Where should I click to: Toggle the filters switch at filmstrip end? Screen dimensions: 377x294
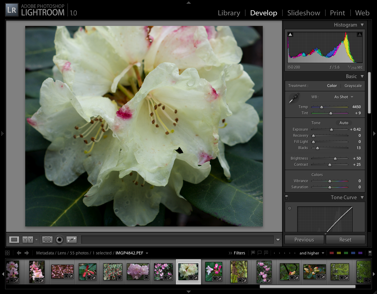click(x=370, y=253)
